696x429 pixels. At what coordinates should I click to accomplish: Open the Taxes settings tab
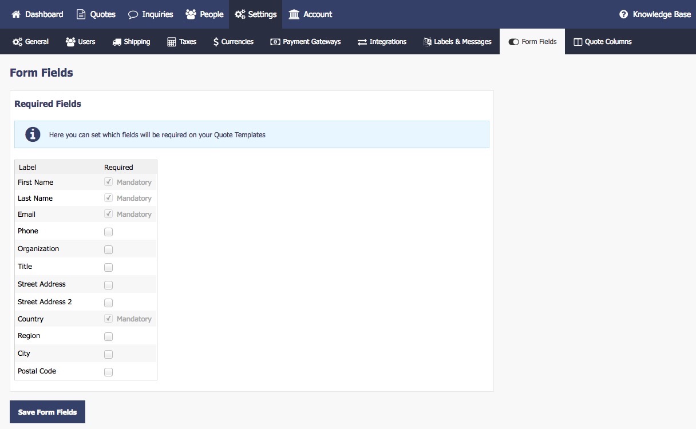[181, 42]
